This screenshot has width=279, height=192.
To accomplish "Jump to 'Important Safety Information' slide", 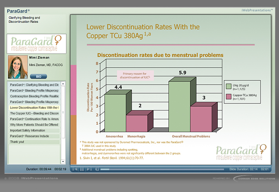I will [x=34, y=130].
